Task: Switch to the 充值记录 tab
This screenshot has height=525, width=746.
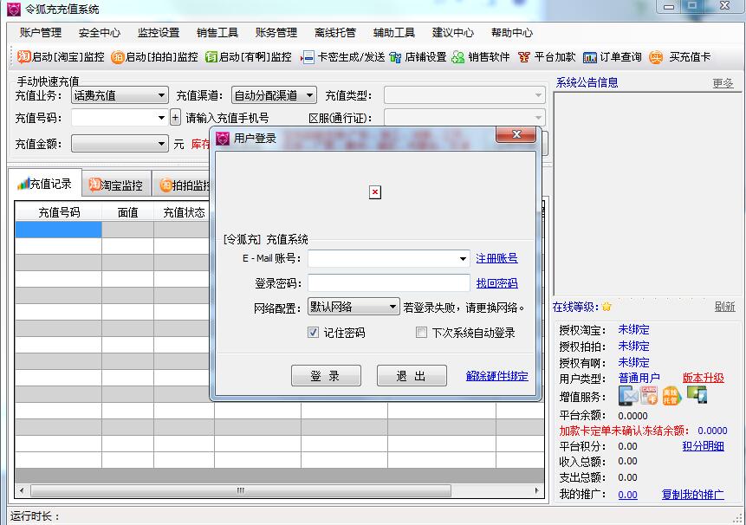Action: coord(45,183)
